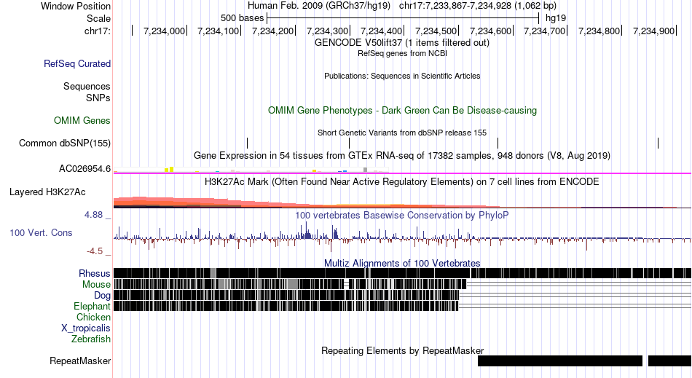This screenshot has height=378, width=692.
Task: Click the 7,234,200 ruler position
Action: 272,31
